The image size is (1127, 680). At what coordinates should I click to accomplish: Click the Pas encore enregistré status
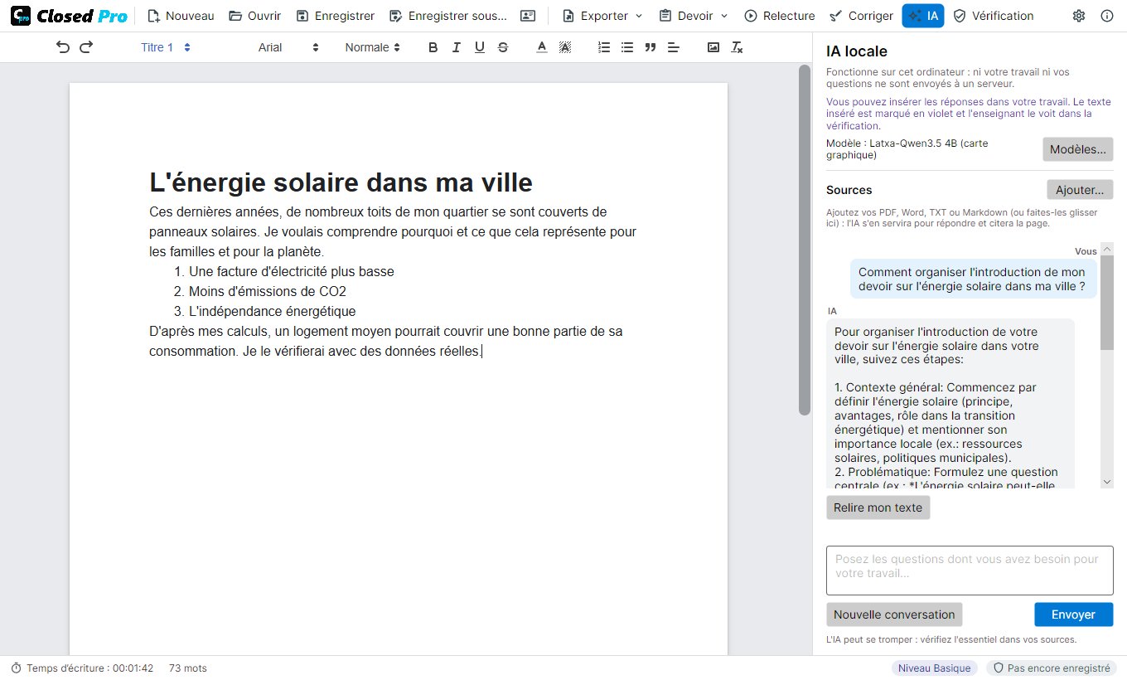click(x=1052, y=668)
